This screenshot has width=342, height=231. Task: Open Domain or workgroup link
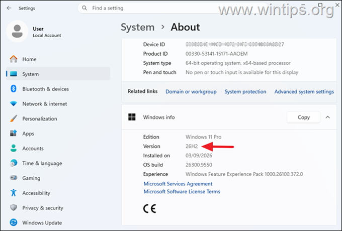(x=191, y=92)
